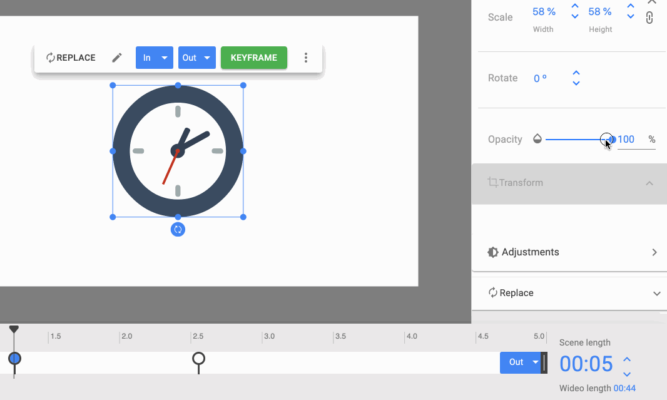Click the 3.0 mark on the timeline ruler
Image resolution: width=667 pixels, height=400 pixels.
[x=269, y=336]
